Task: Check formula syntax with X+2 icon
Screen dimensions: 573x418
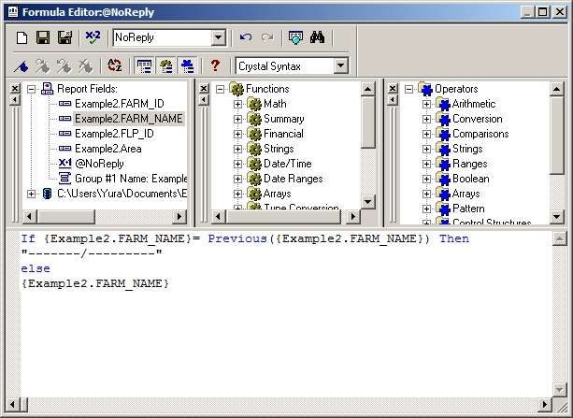Action: pyautogui.click(x=93, y=37)
